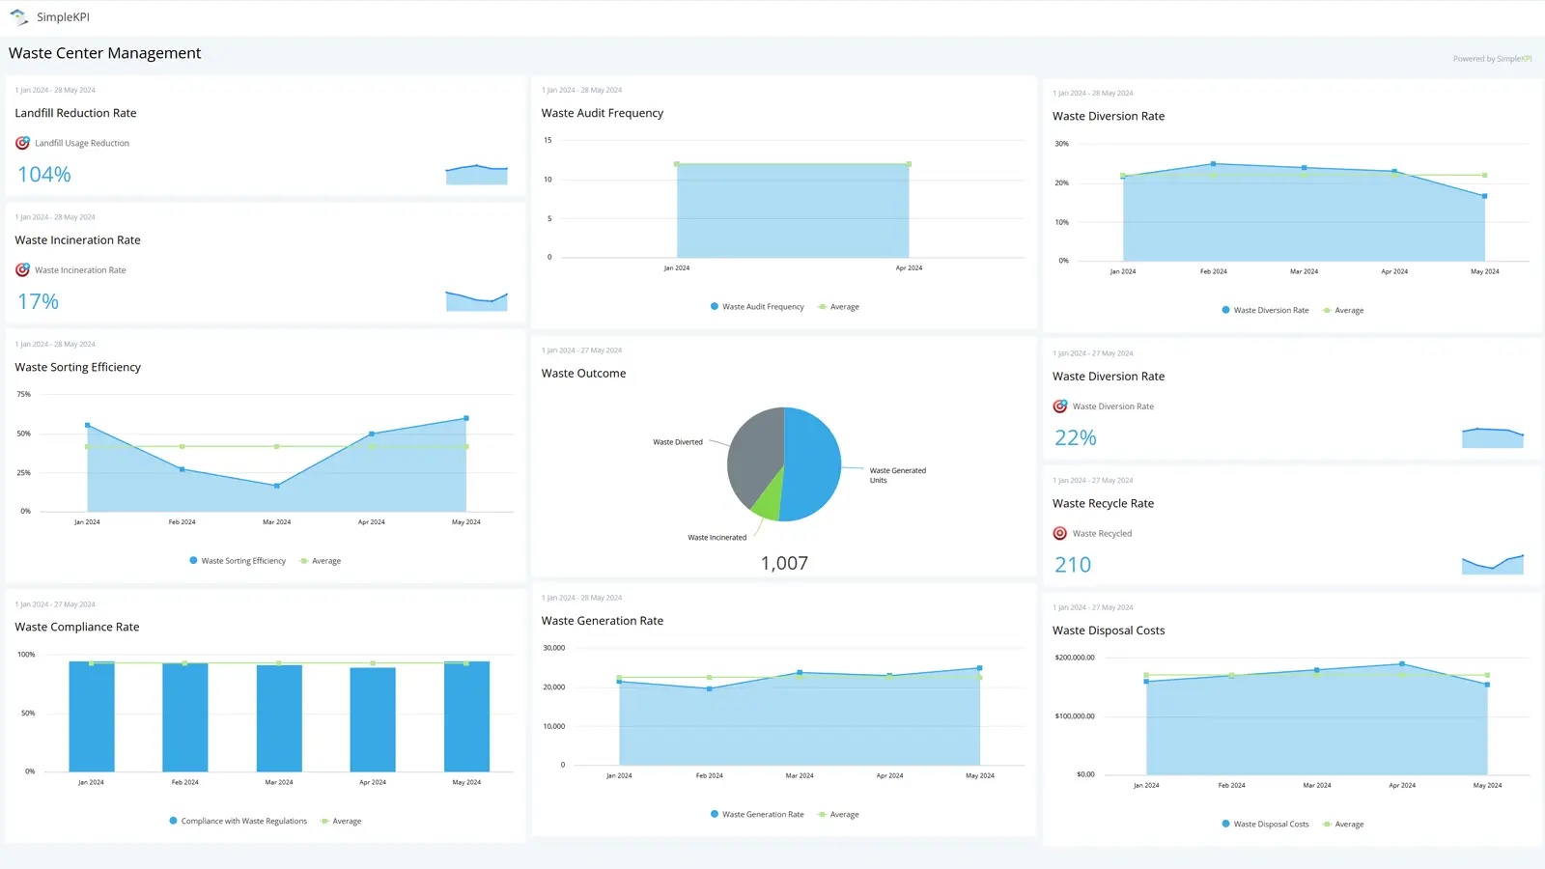Click the goal icon beside Landfill Usage Reduction

click(22, 142)
